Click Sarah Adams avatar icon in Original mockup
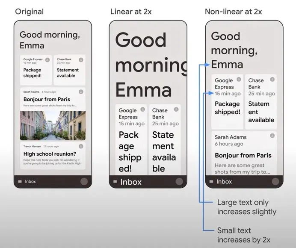This screenshot has width=296, height=248. [x=81, y=92]
